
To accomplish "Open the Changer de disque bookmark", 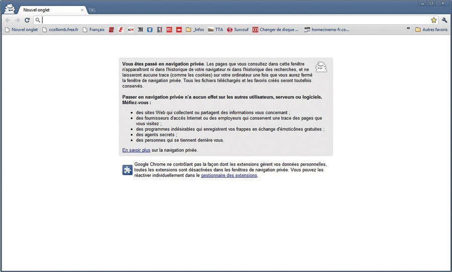I will click(276, 30).
